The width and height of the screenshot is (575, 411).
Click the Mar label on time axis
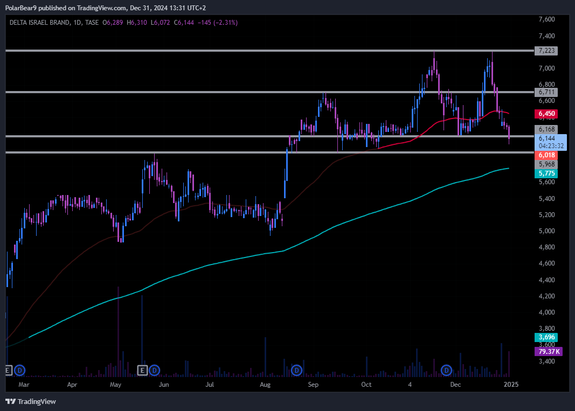pos(24,385)
